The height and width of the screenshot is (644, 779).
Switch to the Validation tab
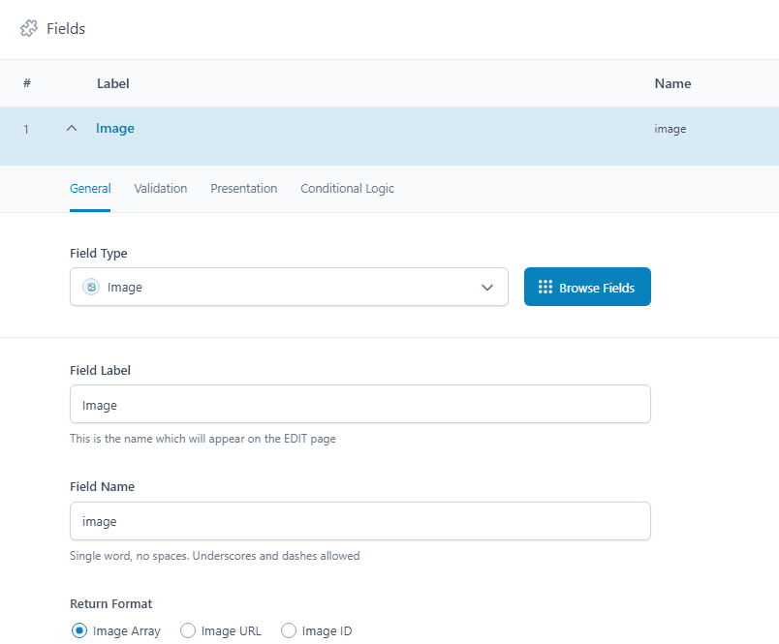(161, 189)
